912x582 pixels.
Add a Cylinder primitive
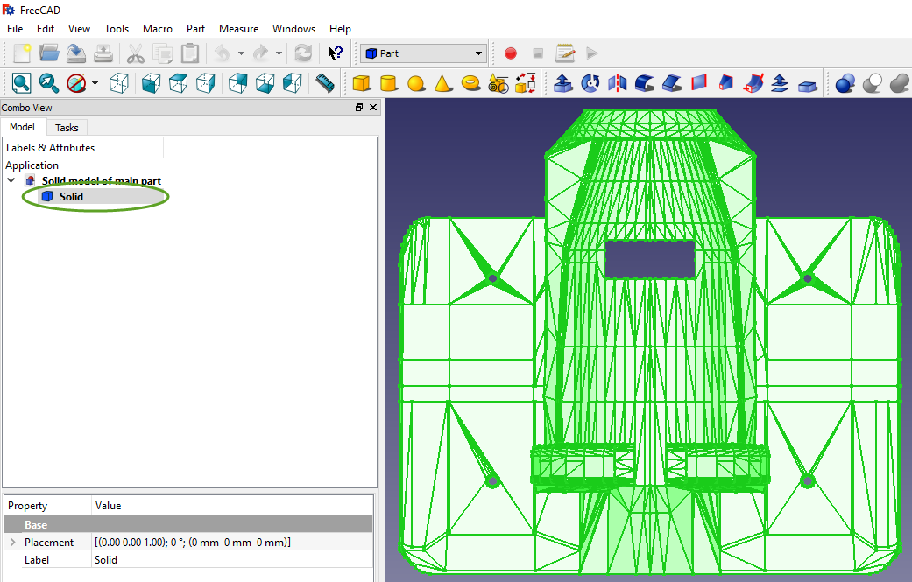(x=387, y=82)
